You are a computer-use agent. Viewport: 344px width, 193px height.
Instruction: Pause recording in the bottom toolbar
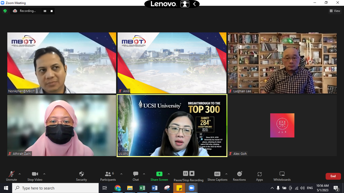(185, 173)
